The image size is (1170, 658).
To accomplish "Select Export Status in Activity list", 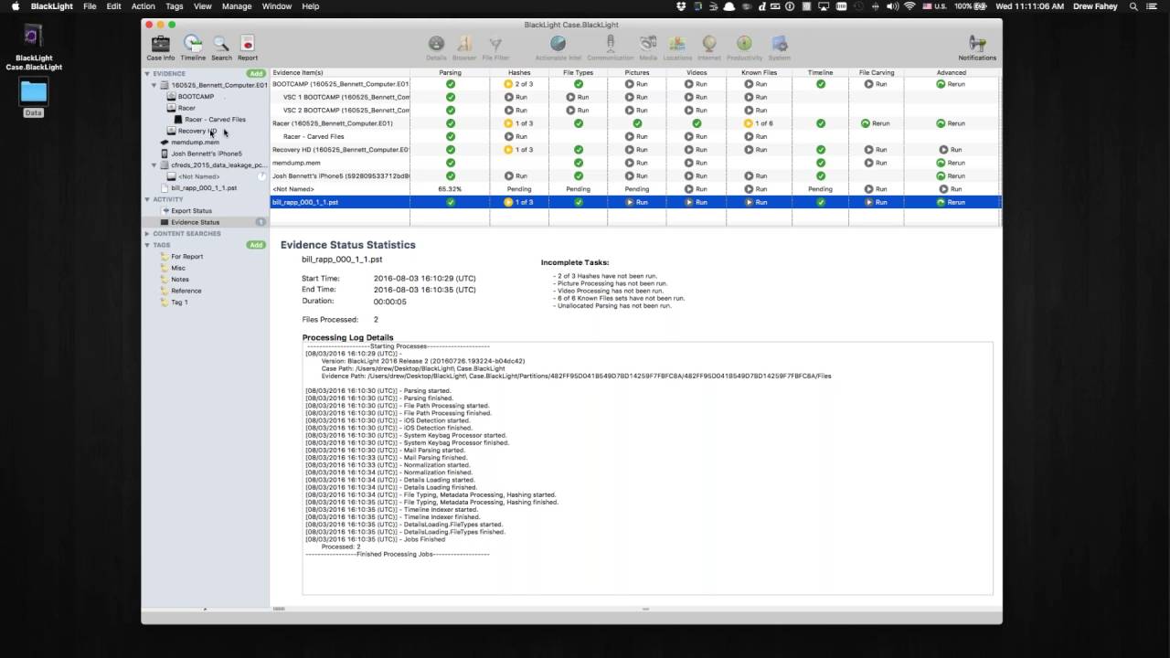I will [x=191, y=211].
